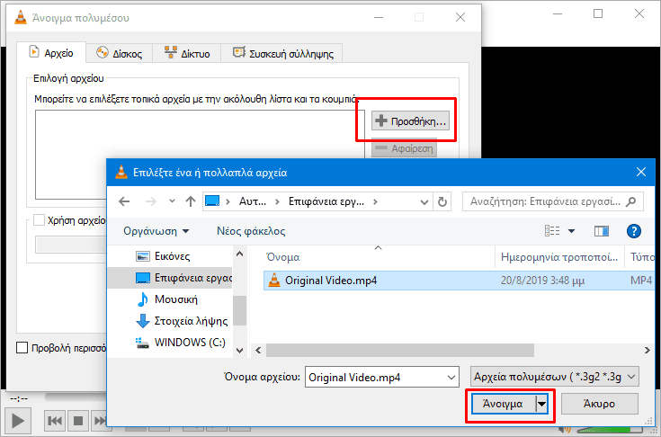Change the view layout icon
This screenshot has width=661, height=437.
552,231
